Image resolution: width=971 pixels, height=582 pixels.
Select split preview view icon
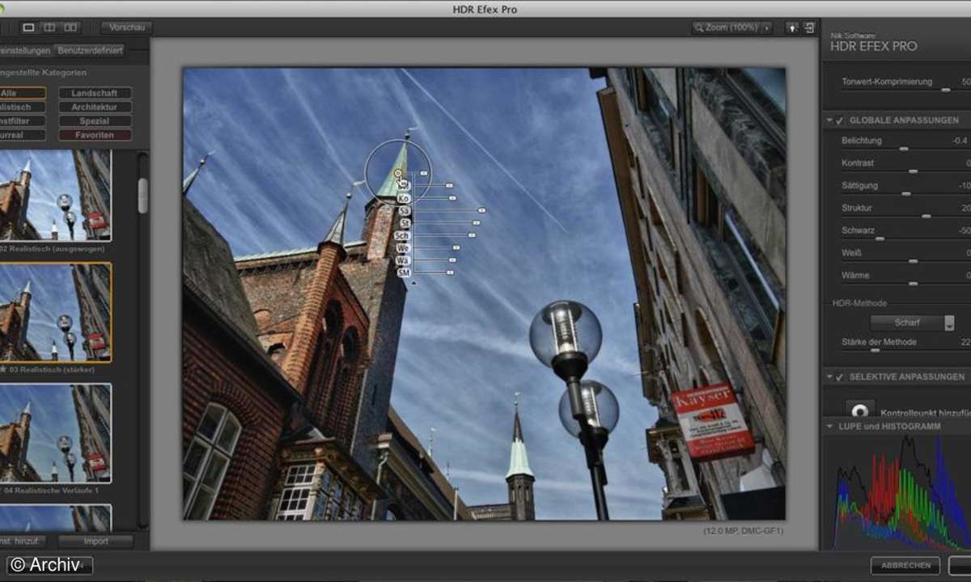click(49, 27)
